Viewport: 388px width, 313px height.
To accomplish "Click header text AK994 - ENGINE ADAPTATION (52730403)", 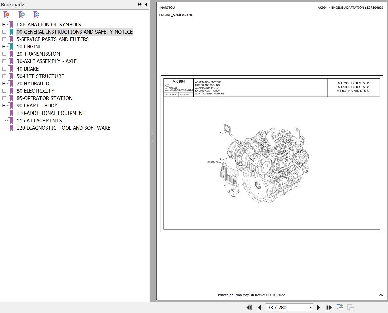I will coord(350,8).
